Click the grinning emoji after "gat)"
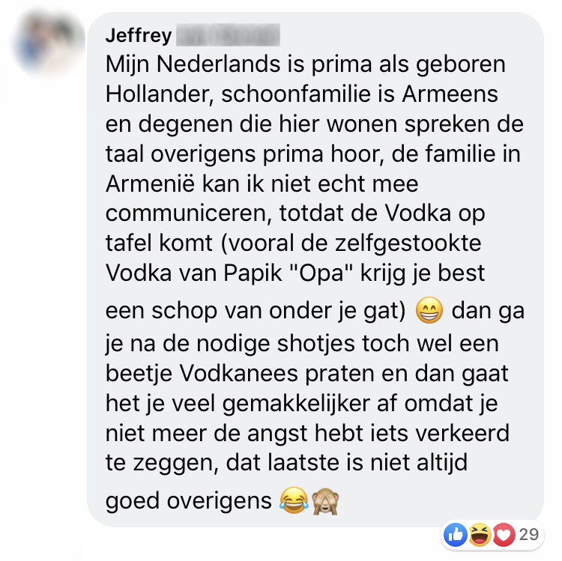Viewport: 562px width, 561px height. (429, 310)
